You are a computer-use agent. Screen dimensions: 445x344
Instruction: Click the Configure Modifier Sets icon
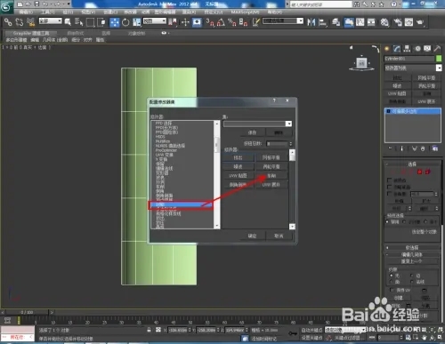click(435, 148)
